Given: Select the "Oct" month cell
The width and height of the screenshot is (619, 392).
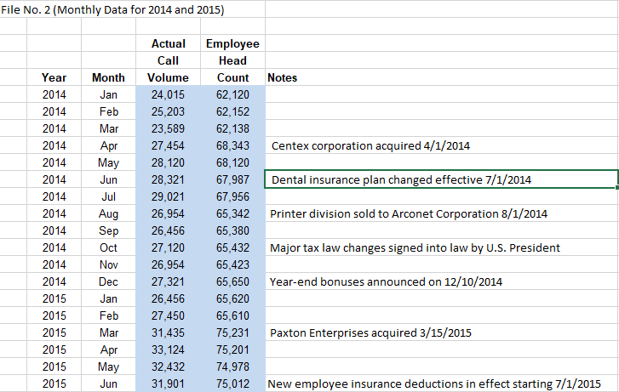Looking at the screenshot, I should tap(108, 247).
